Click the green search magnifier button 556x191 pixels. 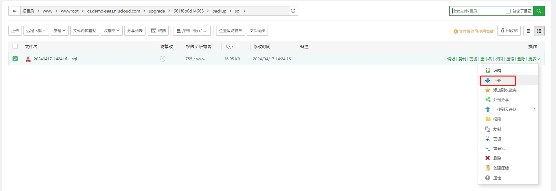(539, 11)
